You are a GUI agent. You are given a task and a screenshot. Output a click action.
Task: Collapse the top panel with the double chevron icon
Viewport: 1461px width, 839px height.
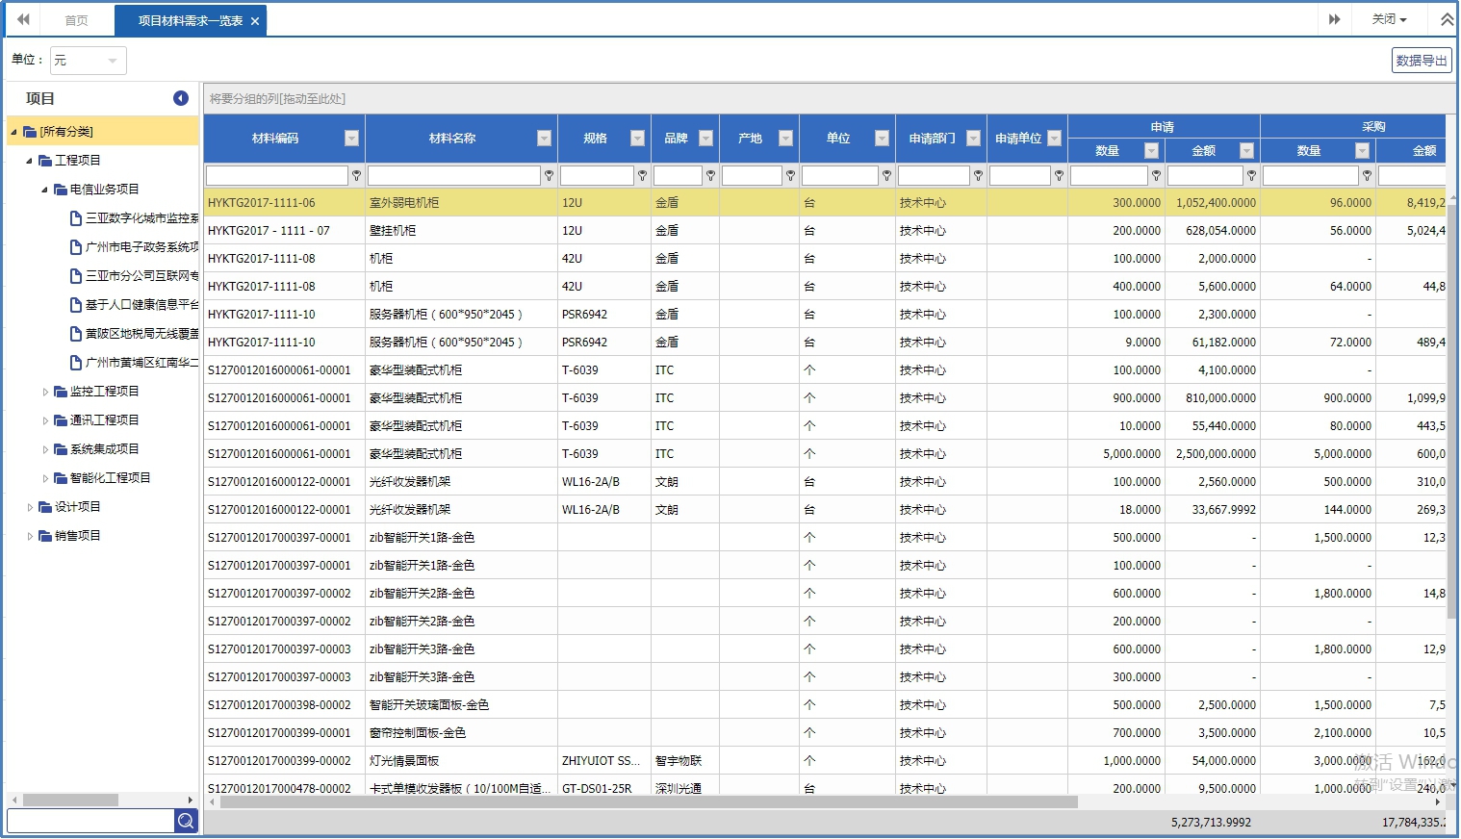(1446, 19)
